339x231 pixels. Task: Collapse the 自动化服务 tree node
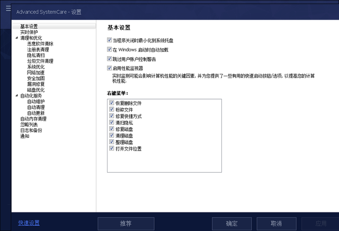16,95
